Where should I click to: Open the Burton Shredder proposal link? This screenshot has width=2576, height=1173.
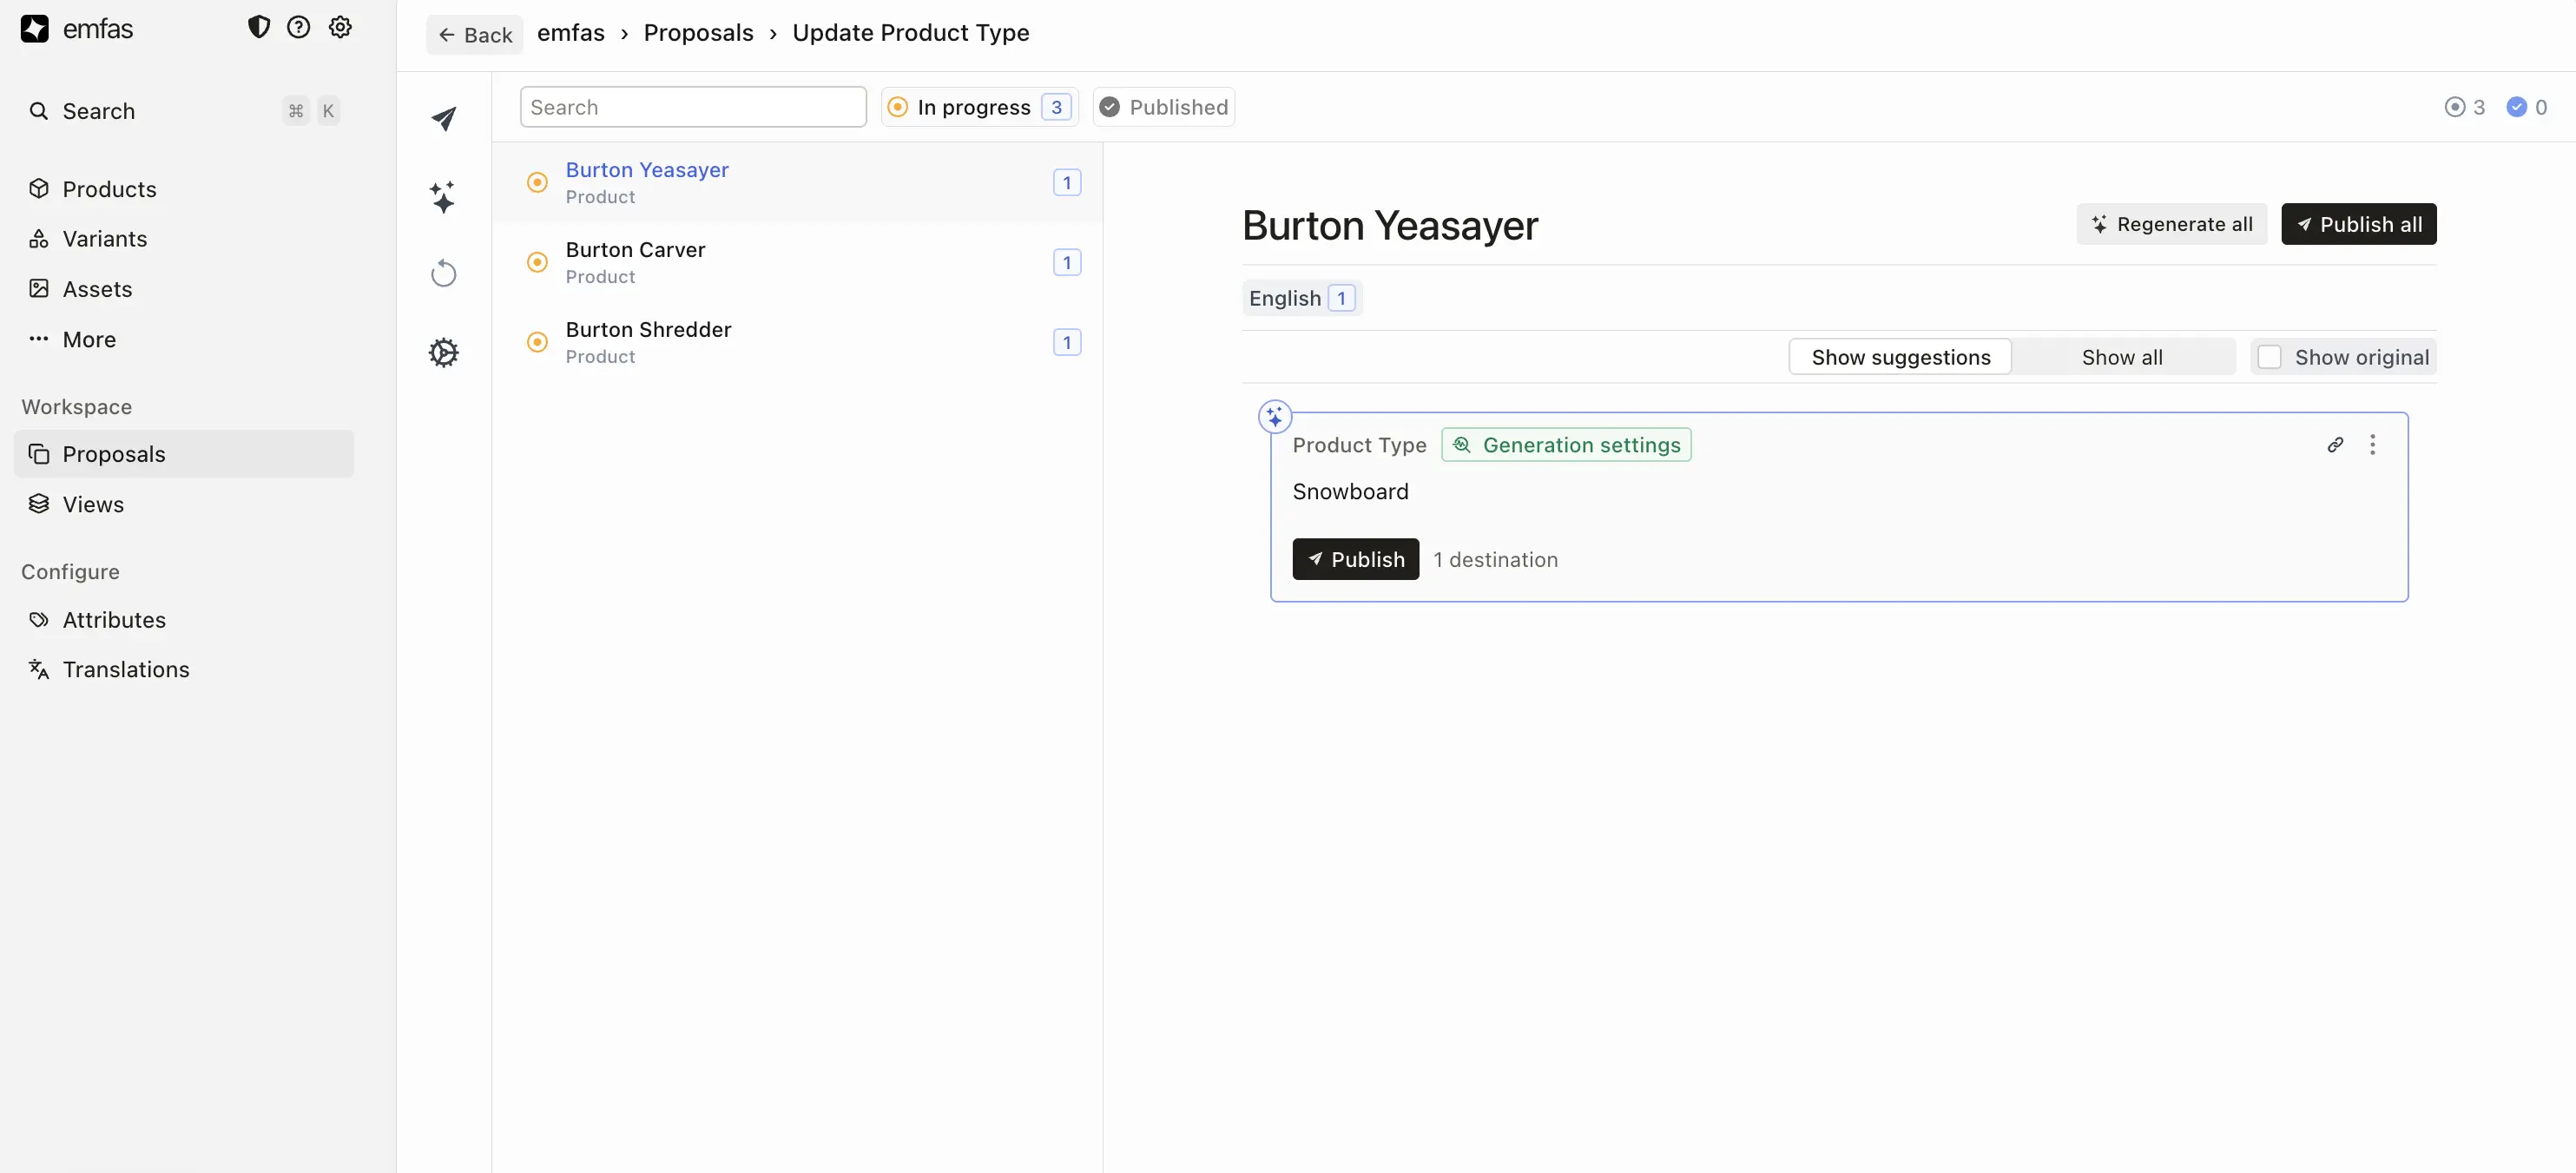(648, 328)
